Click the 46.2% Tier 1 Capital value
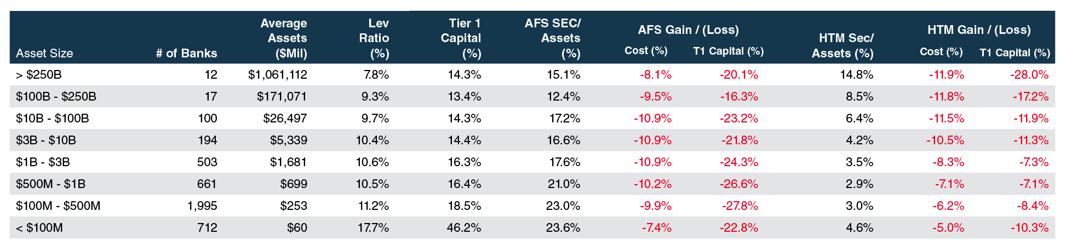Viewport: 1066px width, 246px height. click(x=464, y=228)
